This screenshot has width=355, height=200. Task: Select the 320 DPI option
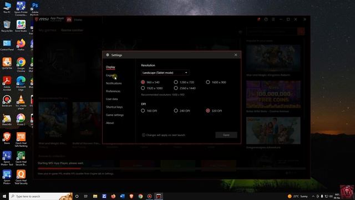214,111
